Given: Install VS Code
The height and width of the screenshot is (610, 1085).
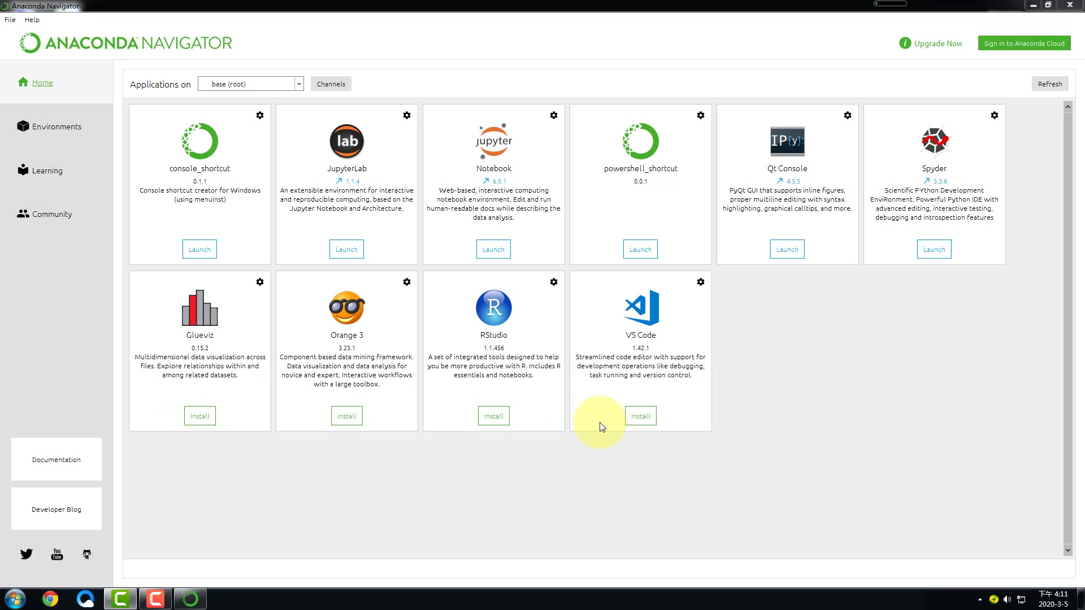Looking at the screenshot, I should pyautogui.click(x=641, y=416).
